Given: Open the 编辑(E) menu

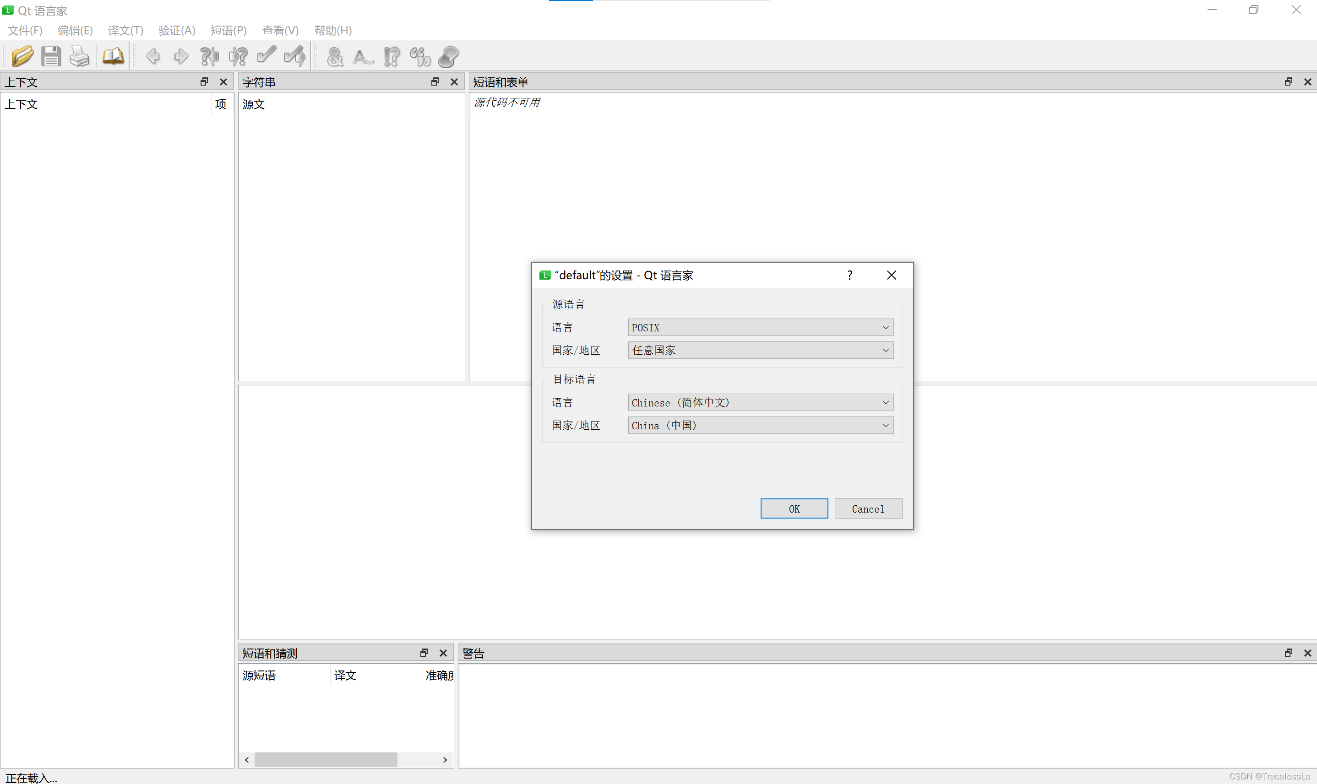Looking at the screenshot, I should pos(75,31).
